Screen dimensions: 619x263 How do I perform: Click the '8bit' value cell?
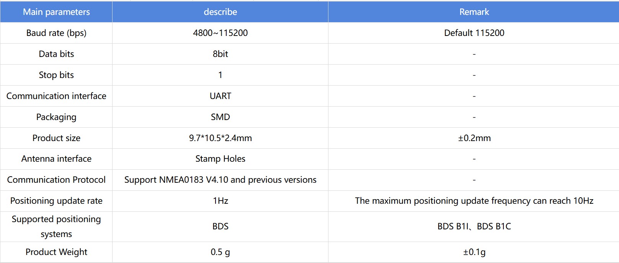click(220, 54)
